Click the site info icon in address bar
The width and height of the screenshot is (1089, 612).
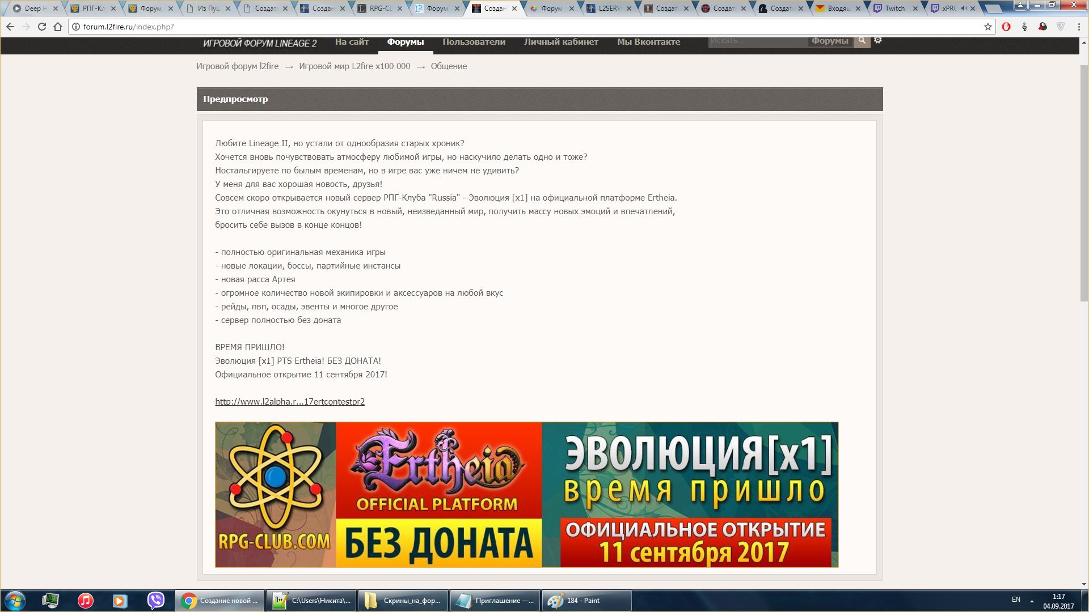click(75, 27)
